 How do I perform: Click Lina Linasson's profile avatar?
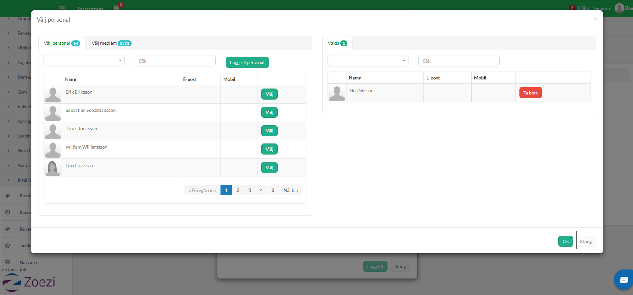pyautogui.click(x=53, y=168)
